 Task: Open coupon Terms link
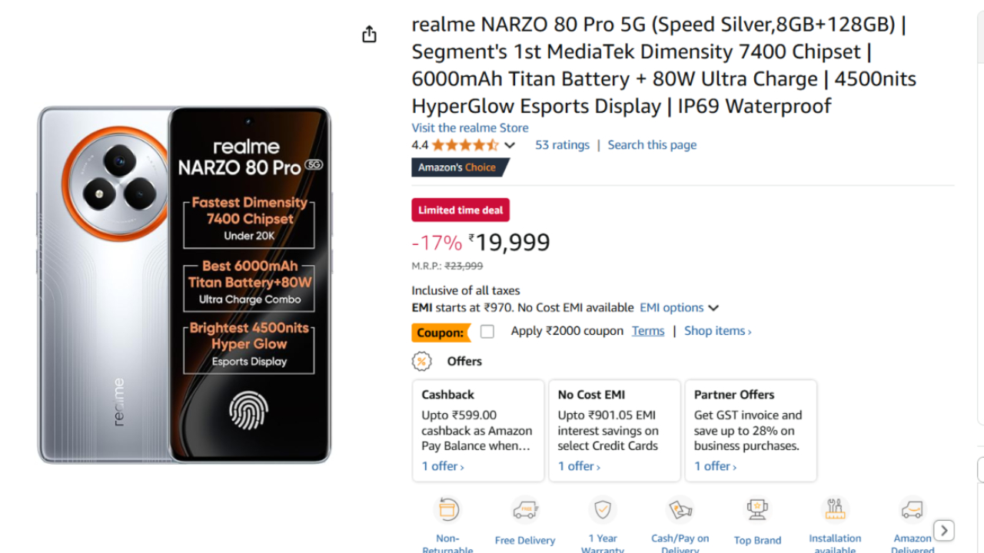pyautogui.click(x=648, y=331)
